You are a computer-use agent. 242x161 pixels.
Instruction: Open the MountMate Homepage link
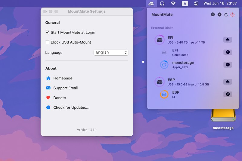(63, 78)
